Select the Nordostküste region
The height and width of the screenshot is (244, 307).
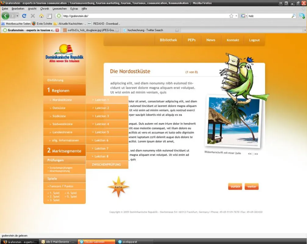pos(64,100)
